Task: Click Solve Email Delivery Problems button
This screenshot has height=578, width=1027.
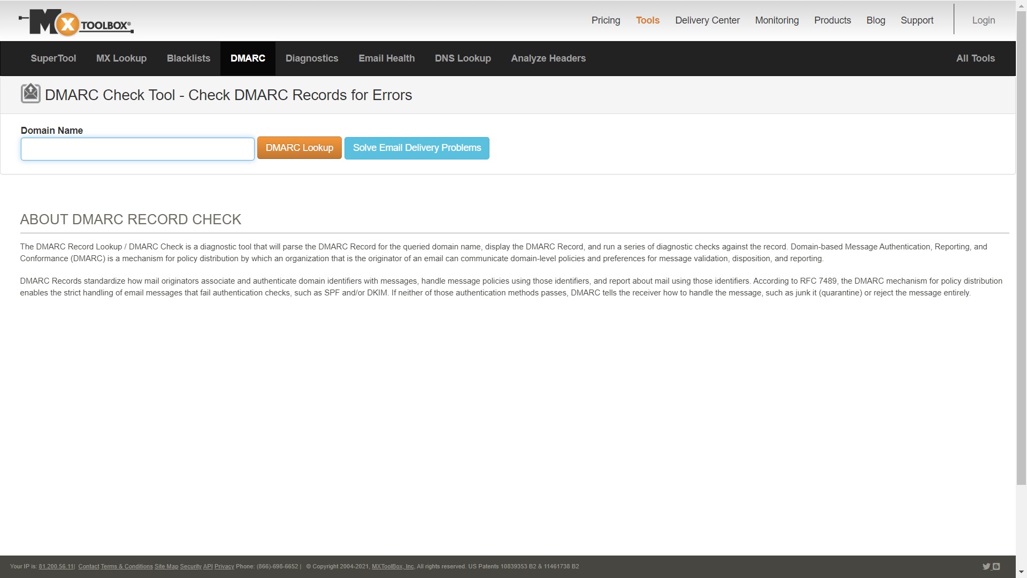Action: coord(417,148)
